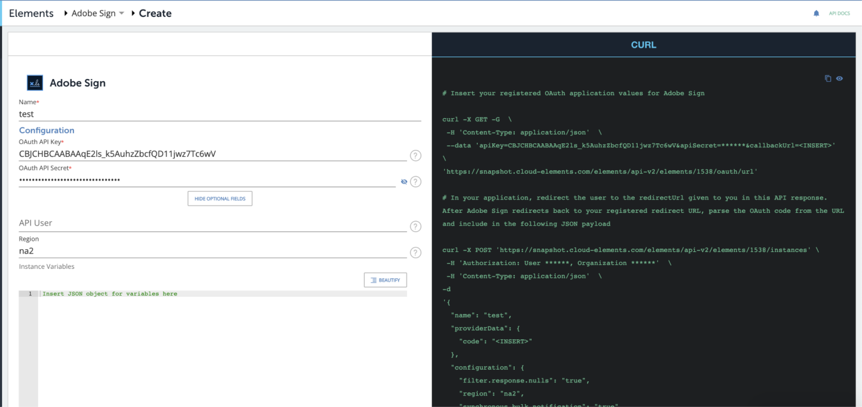Click the '"filter.response.nulls": "true"' line
The image size is (862, 407).
pyautogui.click(x=524, y=381)
